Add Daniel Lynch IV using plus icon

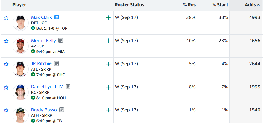coord(109,87)
